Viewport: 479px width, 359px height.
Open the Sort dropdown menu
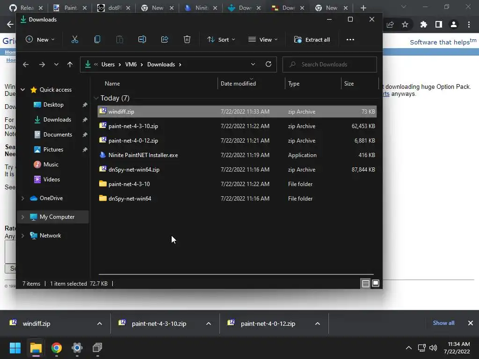point(221,39)
